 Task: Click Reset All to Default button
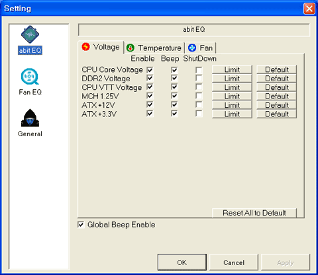(254, 213)
